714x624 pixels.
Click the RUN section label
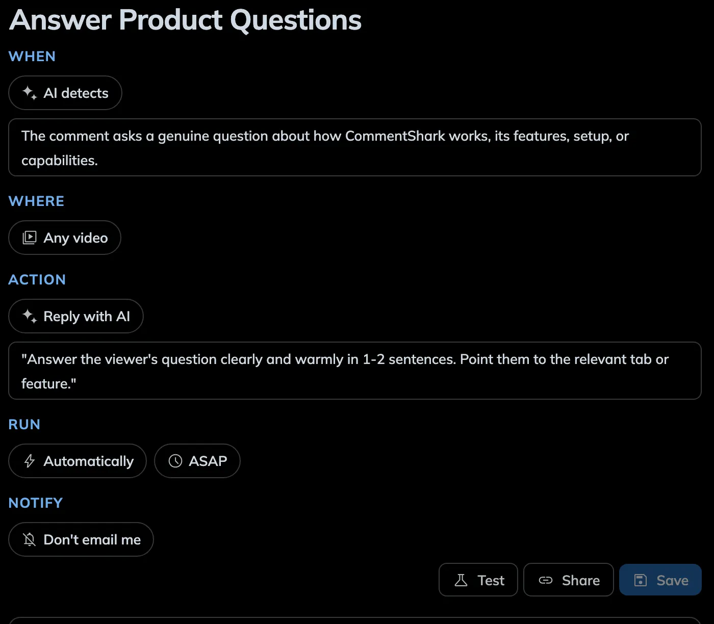[x=24, y=424]
